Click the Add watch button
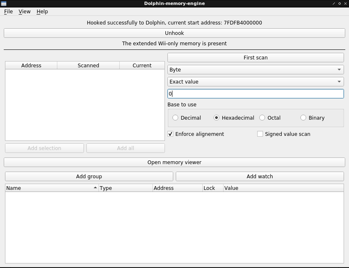This screenshot has width=349, height=268. click(260, 177)
